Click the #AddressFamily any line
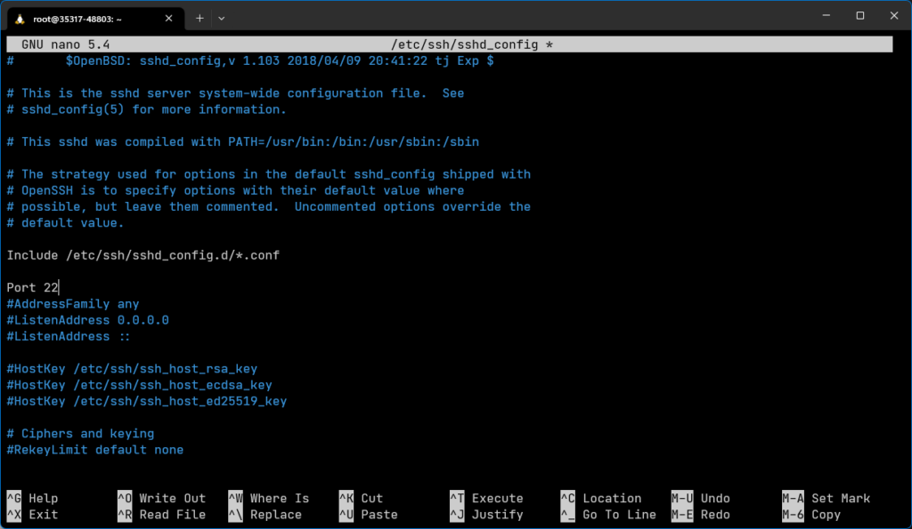 click(73, 304)
